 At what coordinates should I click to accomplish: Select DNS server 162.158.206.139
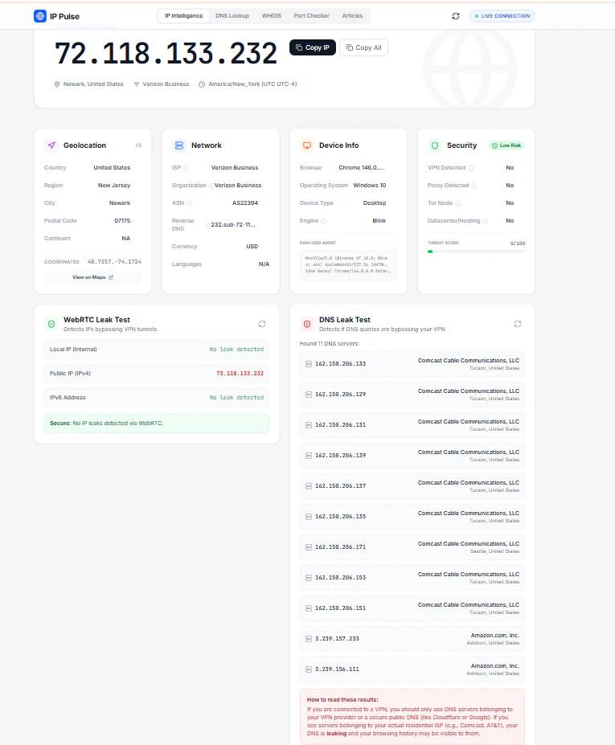[x=412, y=455]
